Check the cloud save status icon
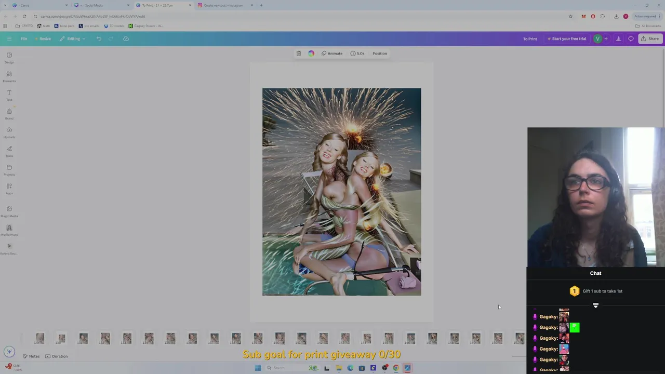This screenshot has height=374, width=665. [126, 38]
